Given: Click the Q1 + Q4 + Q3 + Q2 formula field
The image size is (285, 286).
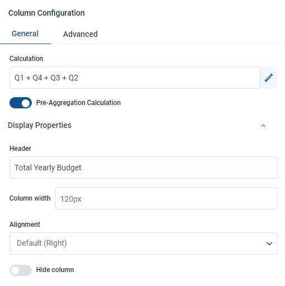Looking at the screenshot, I should [x=135, y=78].
